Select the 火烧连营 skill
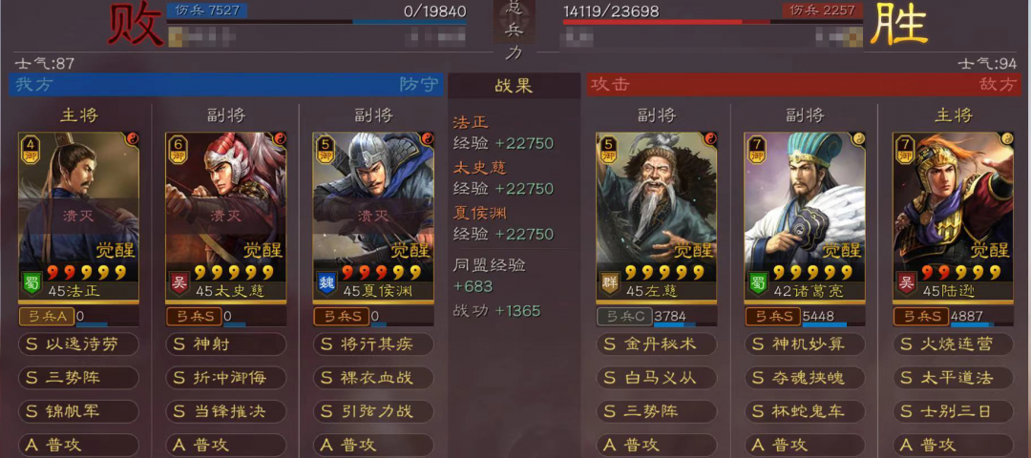 click(953, 344)
